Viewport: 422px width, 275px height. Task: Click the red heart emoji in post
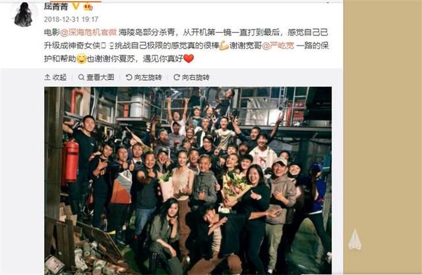189,59
